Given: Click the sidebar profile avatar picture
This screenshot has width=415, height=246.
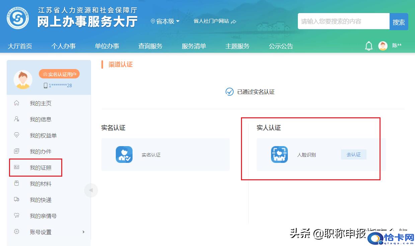Looking at the screenshot, I should point(23,80).
